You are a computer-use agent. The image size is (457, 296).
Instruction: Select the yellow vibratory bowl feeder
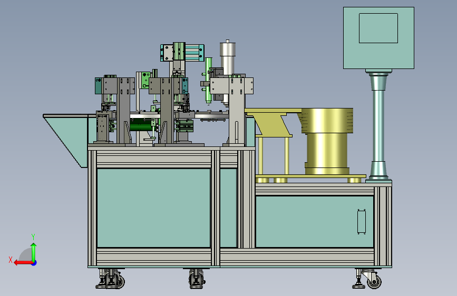326,141
